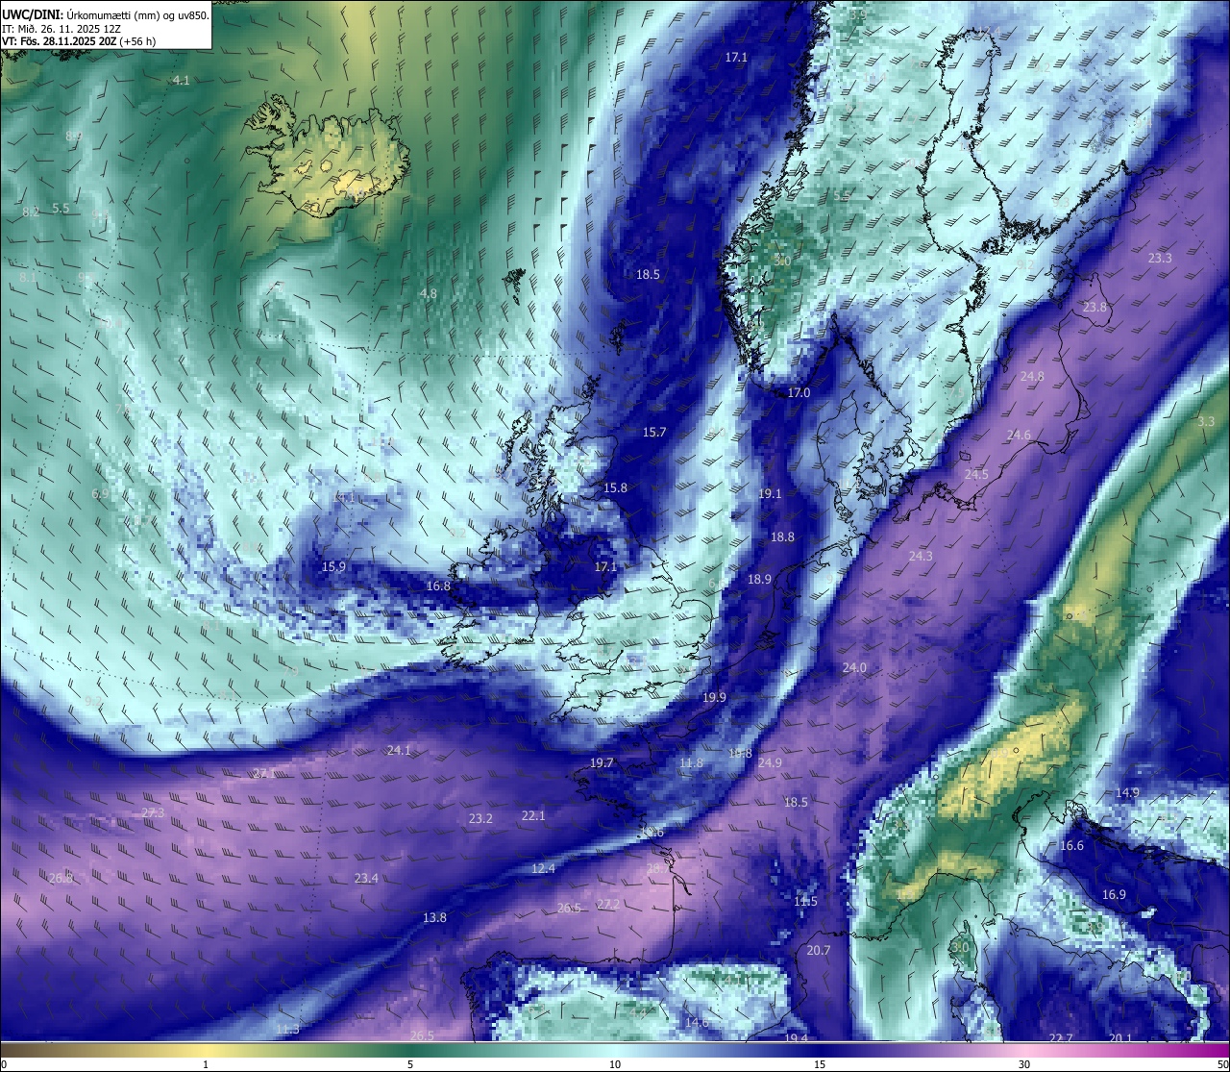Click the map value 17.0 south of Norway
Screen dimensions: 1230x1072
(799, 393)
